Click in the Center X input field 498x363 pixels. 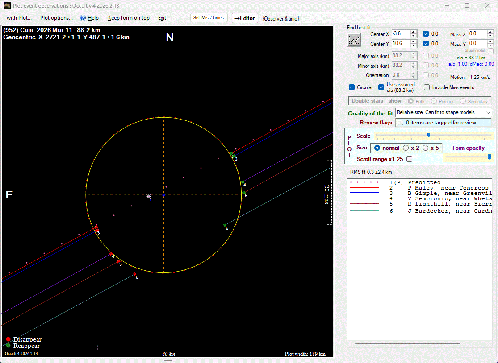click(x=400, y=34)
